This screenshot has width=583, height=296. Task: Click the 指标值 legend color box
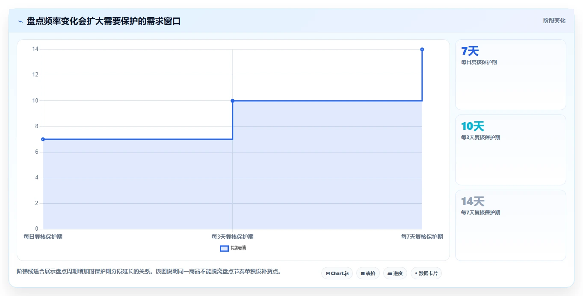(x=224, y=248)
